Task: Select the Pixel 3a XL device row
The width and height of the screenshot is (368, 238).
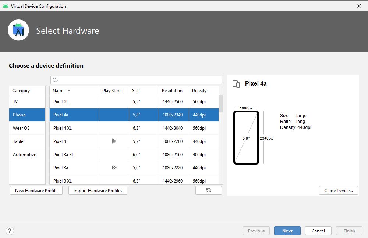Action: (134, 155)
